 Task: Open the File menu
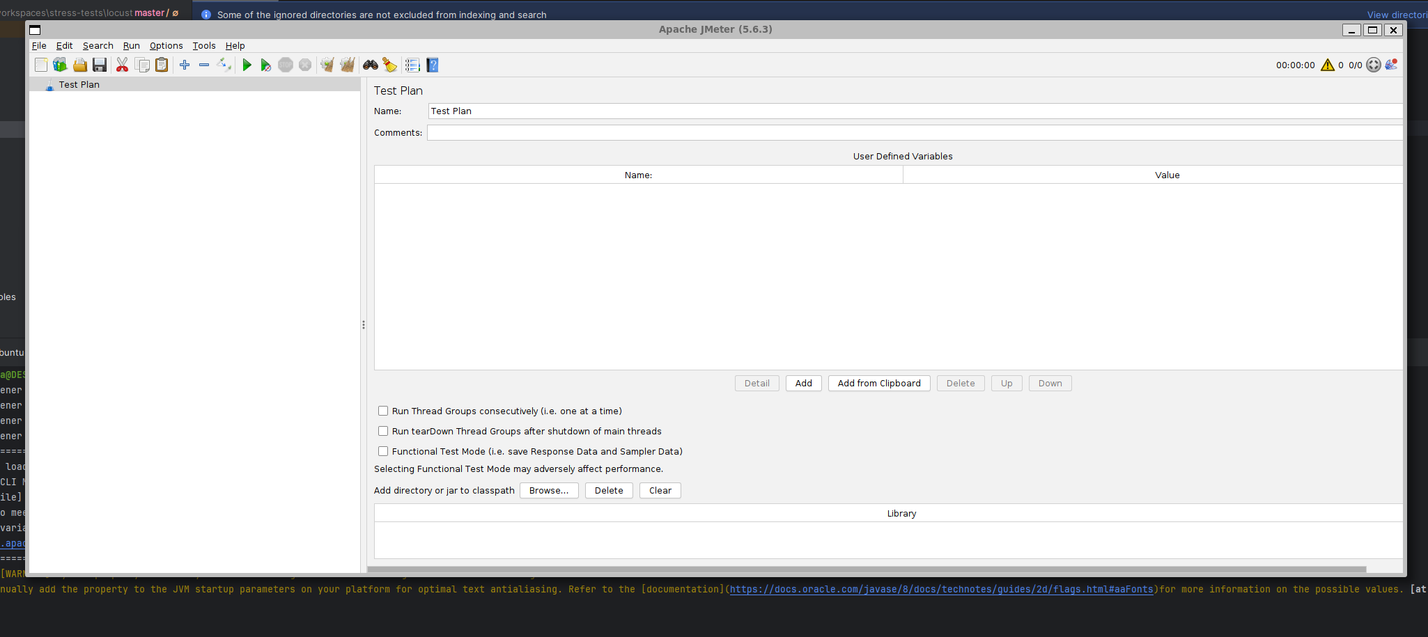[39, 45]
